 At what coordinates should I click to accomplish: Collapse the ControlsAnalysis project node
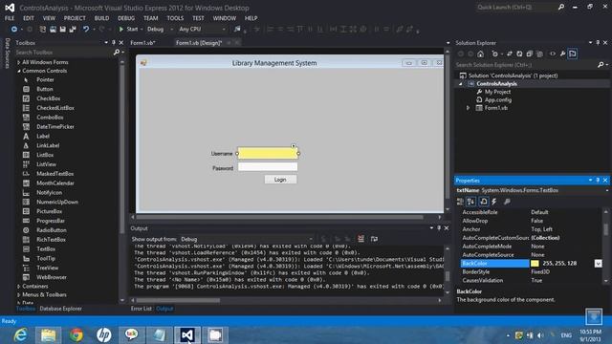click(461, 84)
